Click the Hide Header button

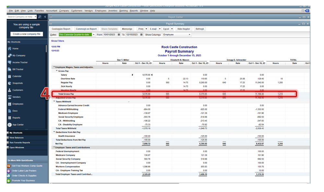coord(184,29)
